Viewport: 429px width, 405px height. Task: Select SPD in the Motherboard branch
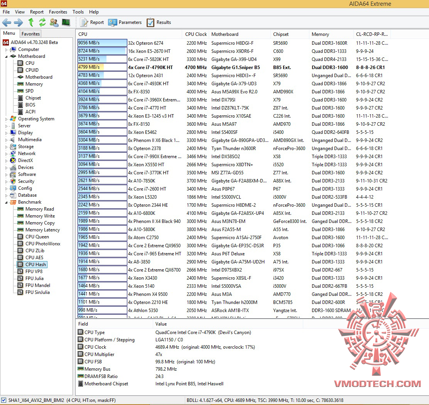[x=29, y=91]
